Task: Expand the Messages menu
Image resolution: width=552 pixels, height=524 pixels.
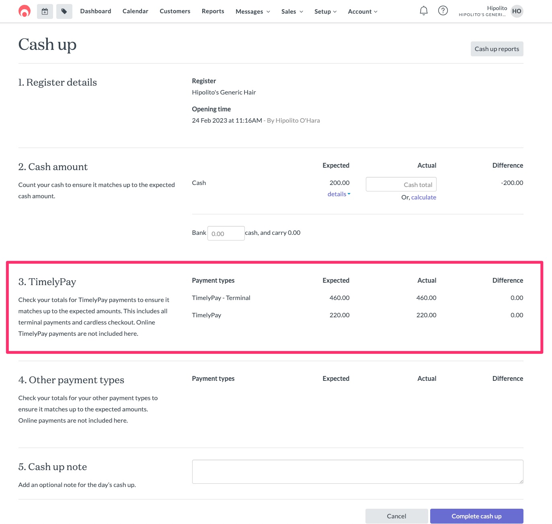Action: point(253,12)
